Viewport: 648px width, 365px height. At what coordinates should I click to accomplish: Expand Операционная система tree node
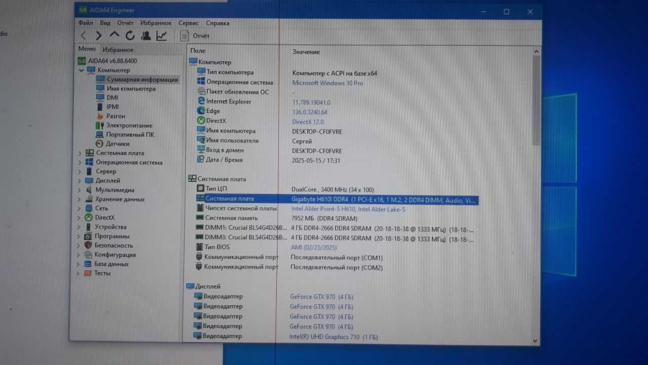(80, 163)
